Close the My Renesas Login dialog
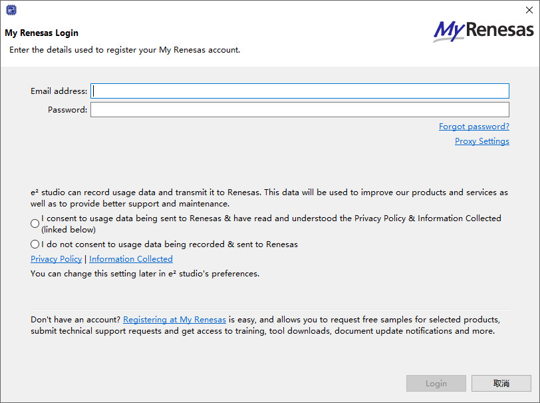 pyautogui.click(x=529, y=10)
